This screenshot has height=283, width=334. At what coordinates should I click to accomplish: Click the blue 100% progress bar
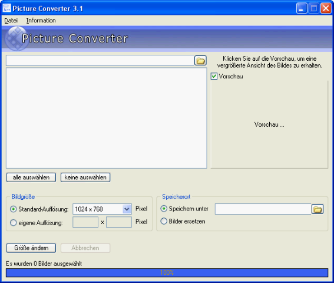(x=167, y=272)
